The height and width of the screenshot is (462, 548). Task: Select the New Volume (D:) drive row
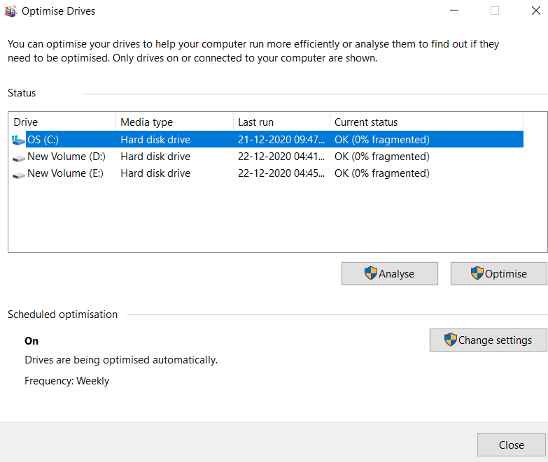[x=267, y=157]
